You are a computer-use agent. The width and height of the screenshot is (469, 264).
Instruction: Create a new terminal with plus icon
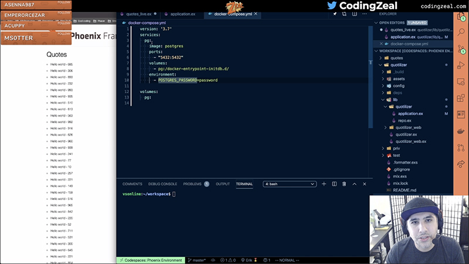point(324,184)
